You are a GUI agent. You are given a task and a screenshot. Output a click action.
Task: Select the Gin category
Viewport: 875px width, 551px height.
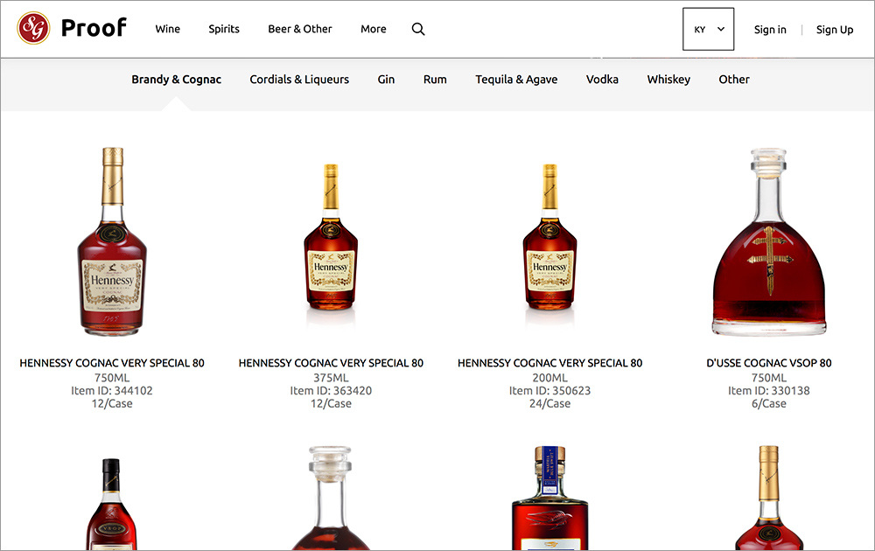386,80
